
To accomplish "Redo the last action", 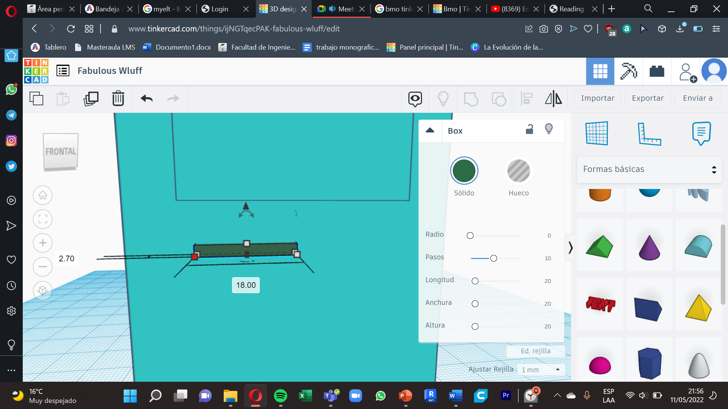I will tap(173, 98).
